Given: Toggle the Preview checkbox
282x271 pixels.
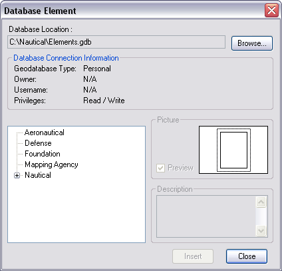Looking at the screenshot, I should [x=160, y=168].
